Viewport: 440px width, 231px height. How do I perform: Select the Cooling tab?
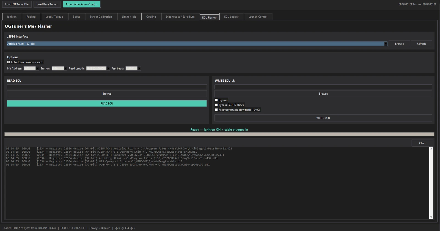151,17
